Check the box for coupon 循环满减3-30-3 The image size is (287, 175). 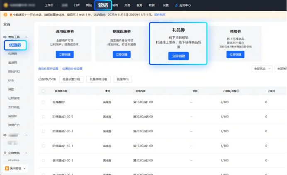pyautogui.click(x=44, y=161)
